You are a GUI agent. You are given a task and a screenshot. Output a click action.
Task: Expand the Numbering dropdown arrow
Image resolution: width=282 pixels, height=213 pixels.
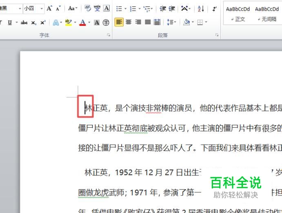point(140,9)
